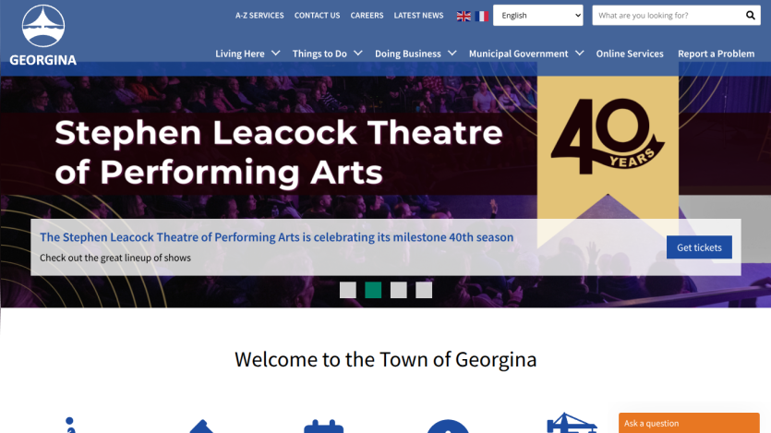Screen dimensions: 771x433
Task: Open the A-Z Services link
Action: [259, 16]
